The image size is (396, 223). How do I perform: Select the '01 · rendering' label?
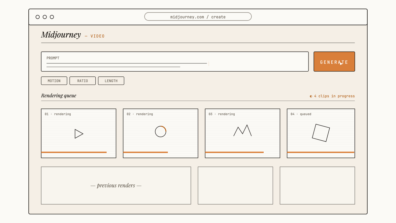click(58, 114)
